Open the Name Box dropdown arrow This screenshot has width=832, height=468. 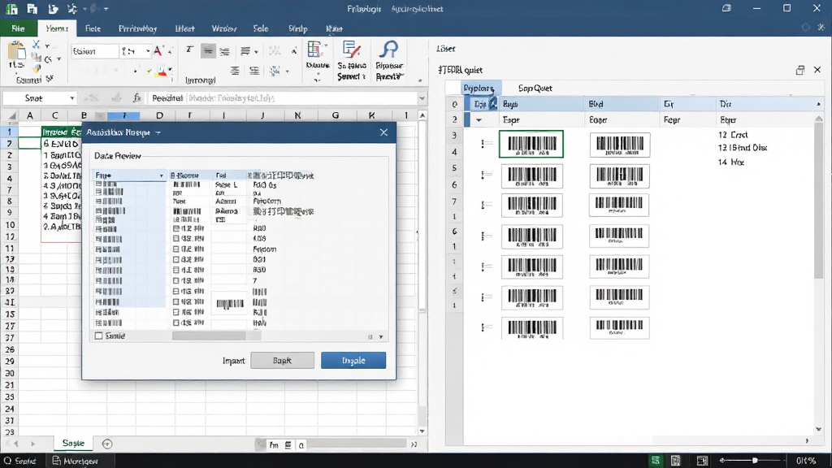click(71, 98)
